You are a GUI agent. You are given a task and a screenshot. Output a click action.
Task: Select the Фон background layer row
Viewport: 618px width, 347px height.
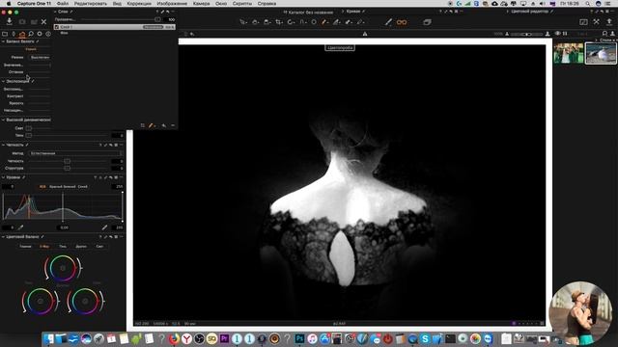click(114, 33)
